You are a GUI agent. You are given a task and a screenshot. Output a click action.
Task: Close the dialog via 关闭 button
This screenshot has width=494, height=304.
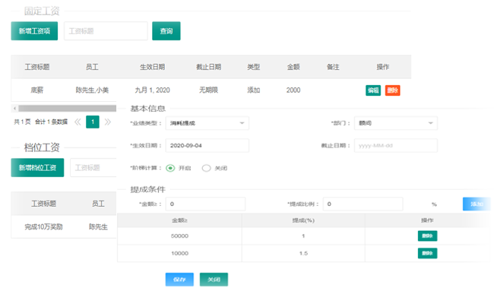pyautogui.click(x=214, y=279)
